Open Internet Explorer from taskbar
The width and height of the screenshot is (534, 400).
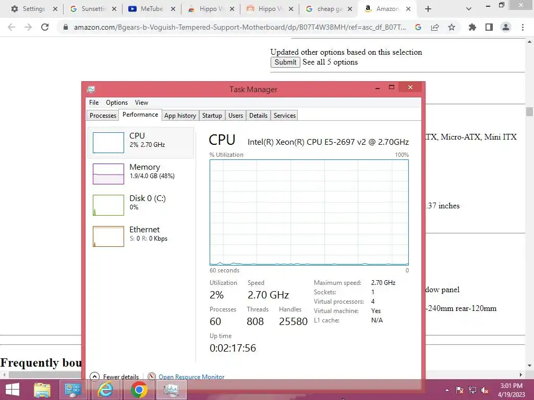tap(105, 390)
